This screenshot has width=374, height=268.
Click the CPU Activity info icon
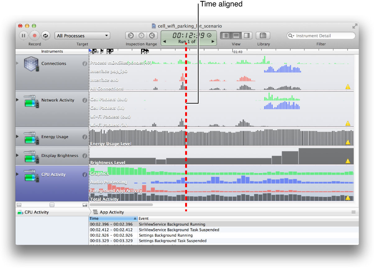[84, 175]
